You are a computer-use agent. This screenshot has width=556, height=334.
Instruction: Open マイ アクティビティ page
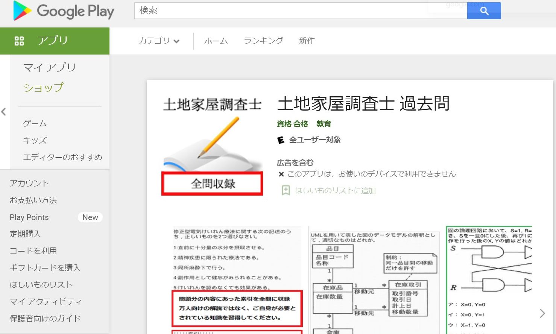[46, 302]
